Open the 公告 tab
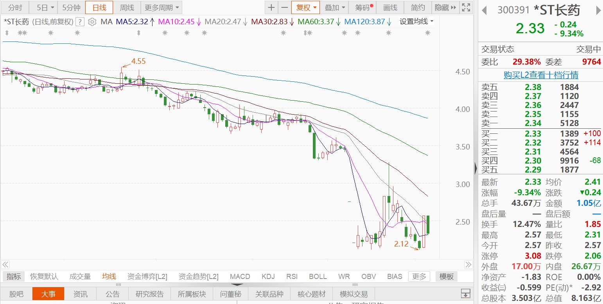The height and width of the screenshot is (304, 603). click(113, 294)
